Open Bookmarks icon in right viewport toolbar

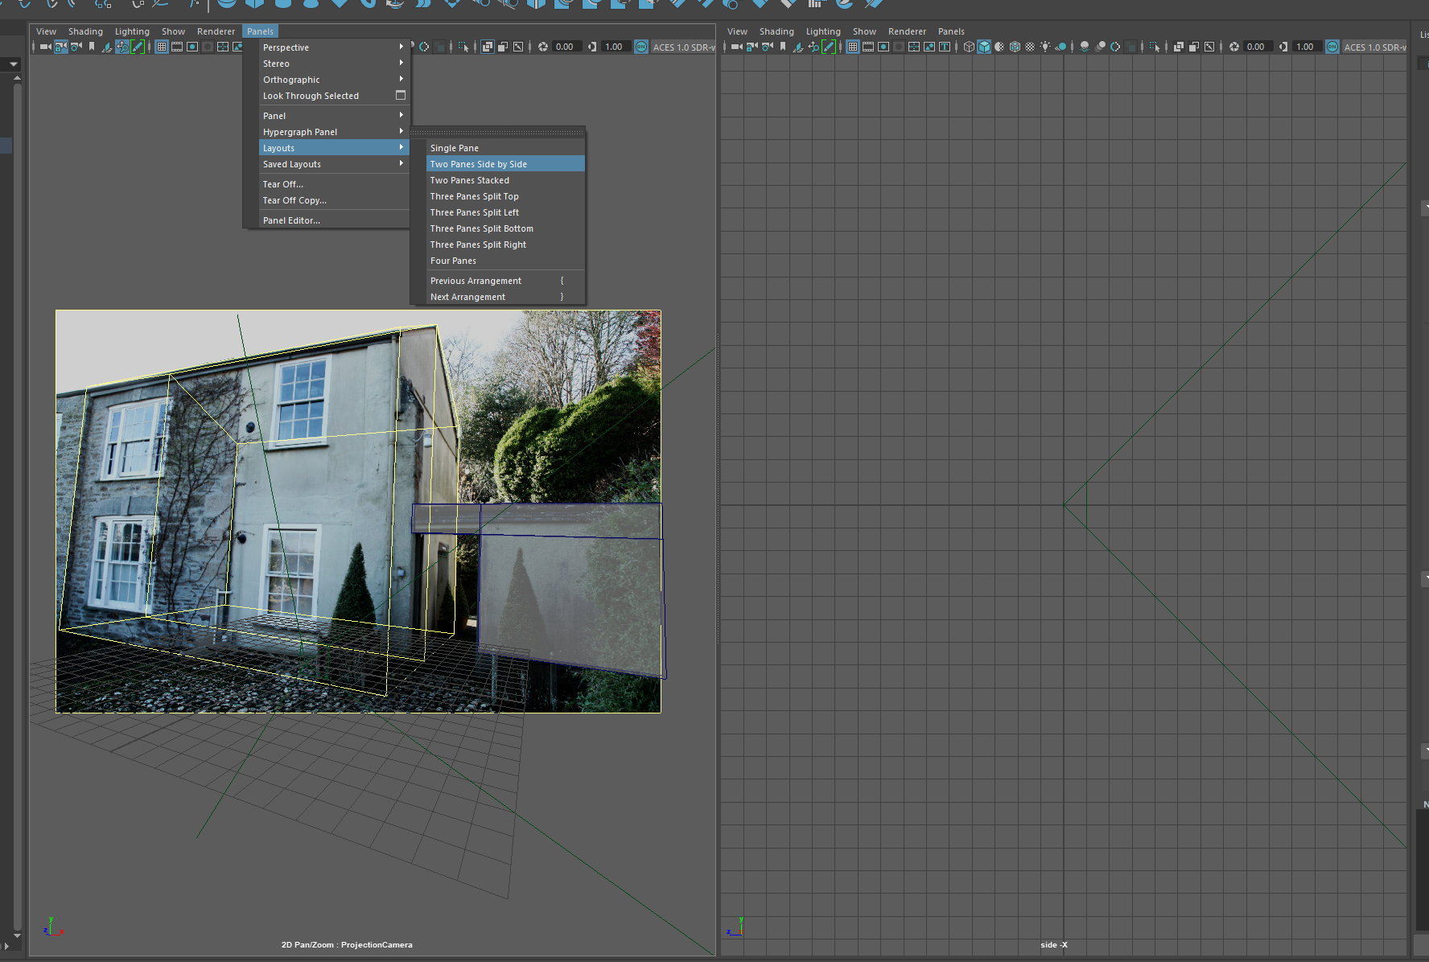pos(783,47)
